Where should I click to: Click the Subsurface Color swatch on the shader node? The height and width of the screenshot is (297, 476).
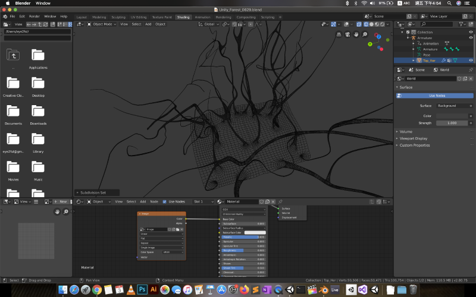click(255, 232)
